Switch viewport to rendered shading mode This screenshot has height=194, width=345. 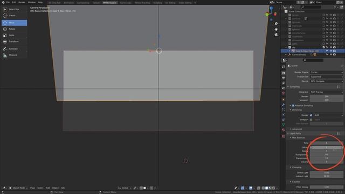tap(274, 188)
